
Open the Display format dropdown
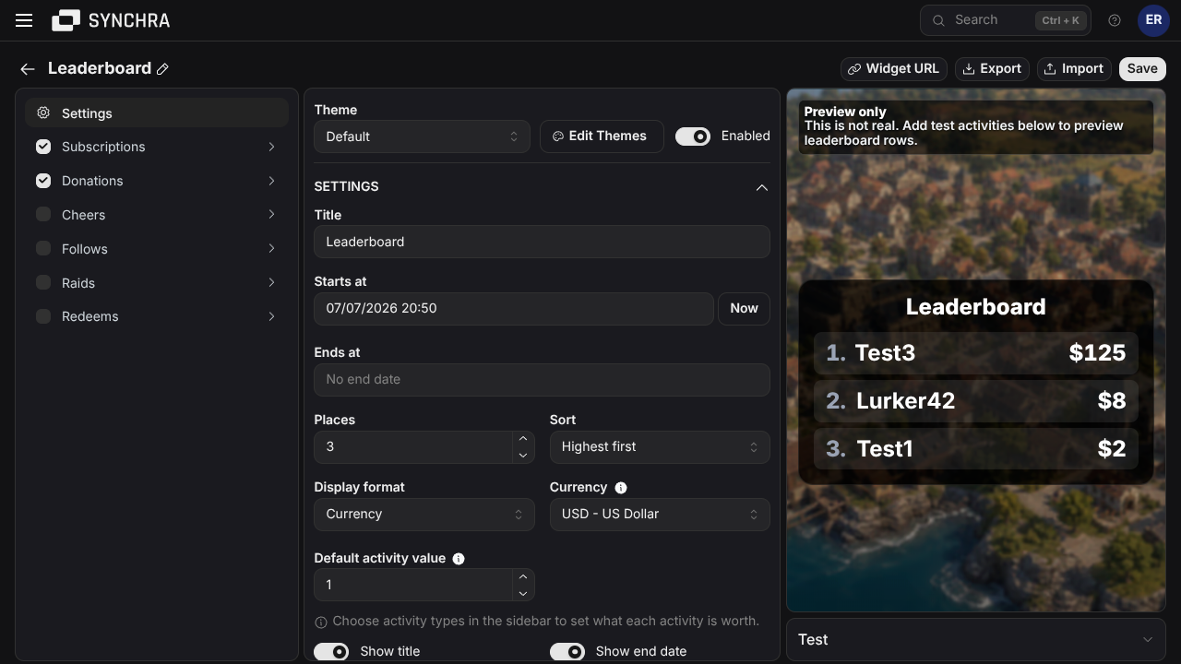[x=424, y=515]
